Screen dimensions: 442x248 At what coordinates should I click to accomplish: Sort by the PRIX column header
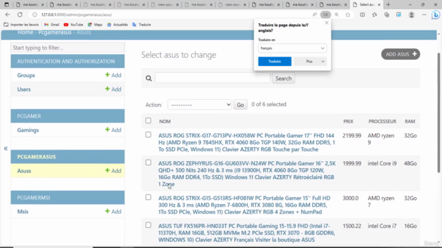(x=348, y=121)
